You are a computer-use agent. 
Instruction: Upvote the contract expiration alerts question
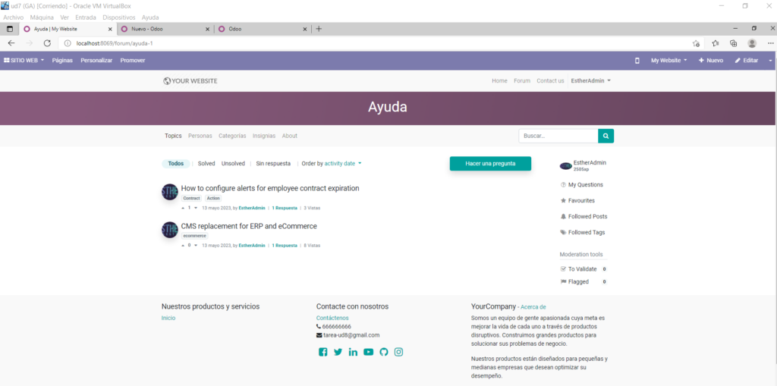(183, 207)
